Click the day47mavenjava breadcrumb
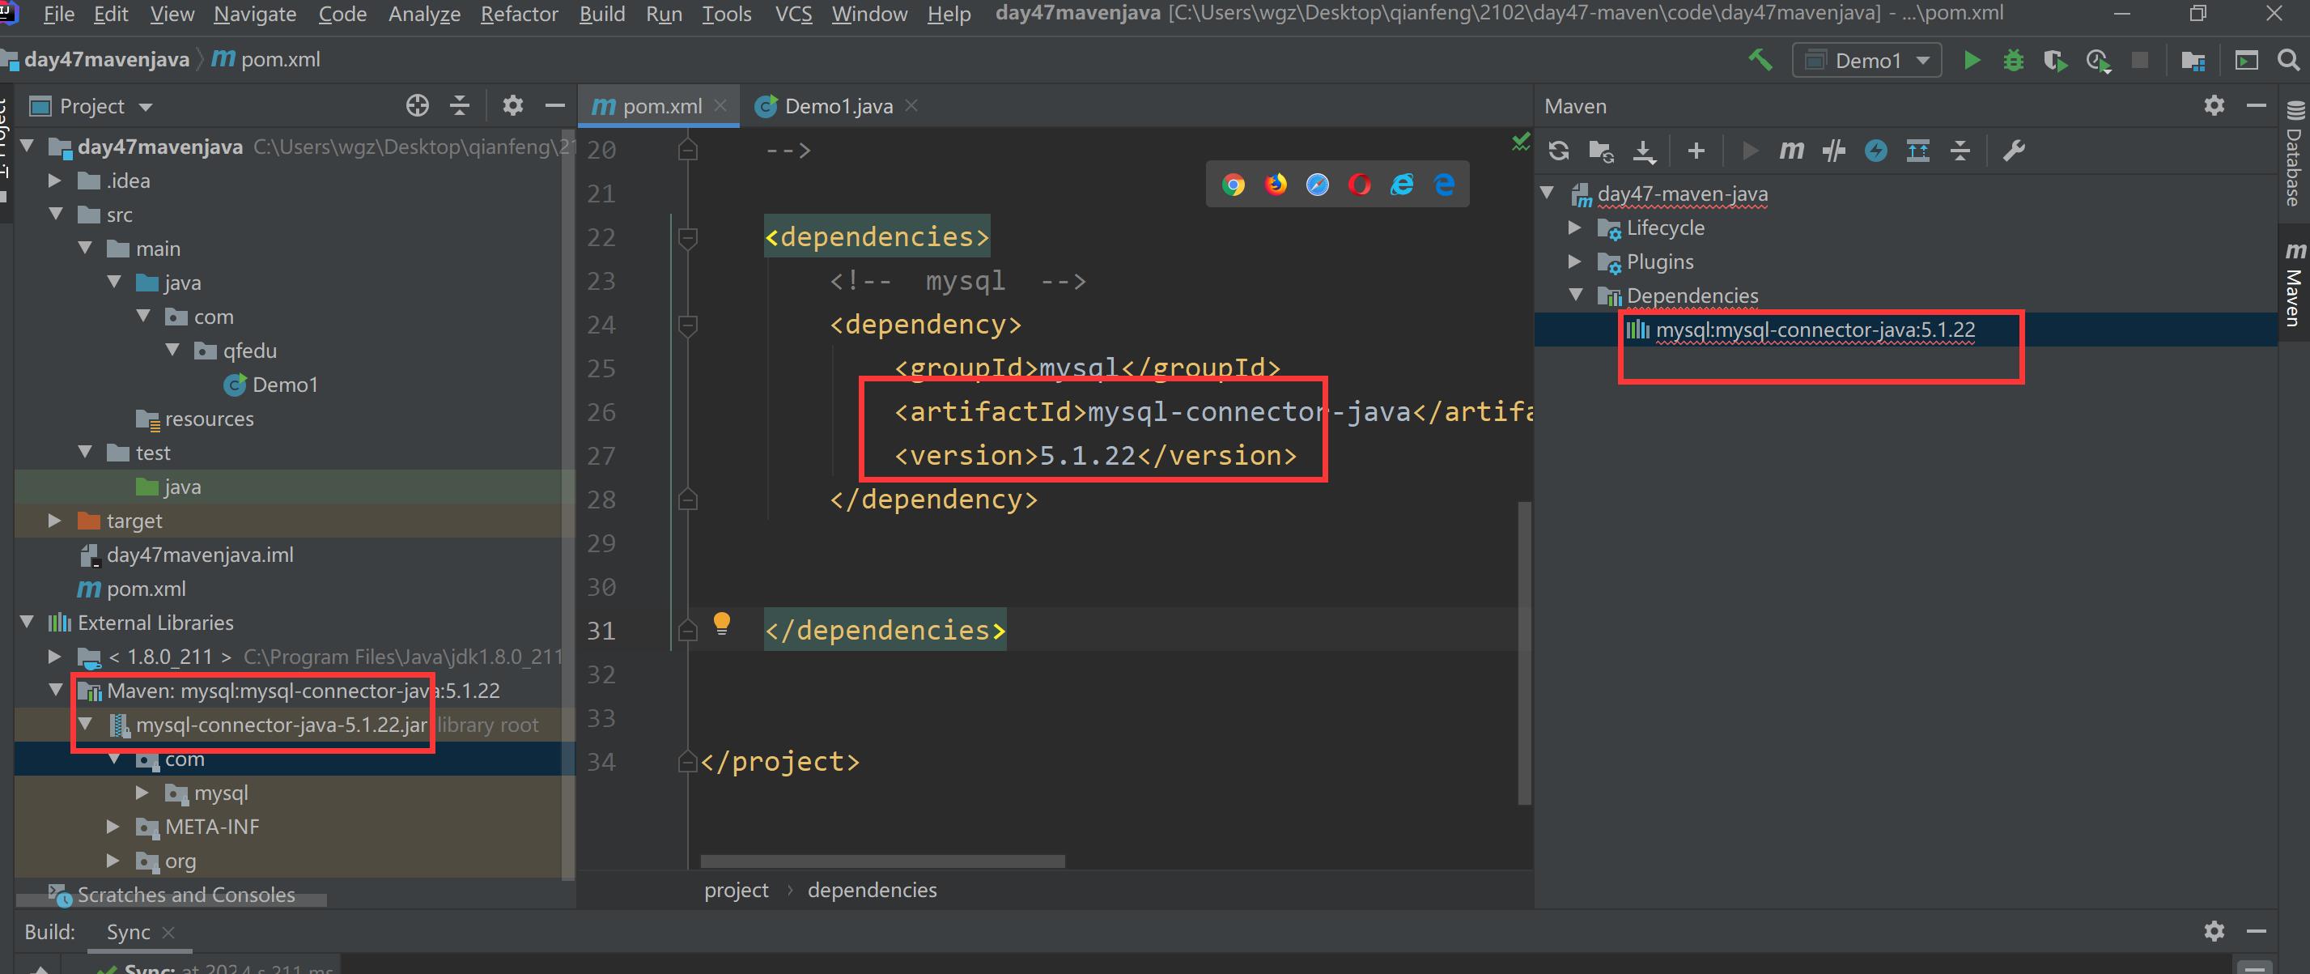Viewport: 2310px width, 974px height. point(106,60)
